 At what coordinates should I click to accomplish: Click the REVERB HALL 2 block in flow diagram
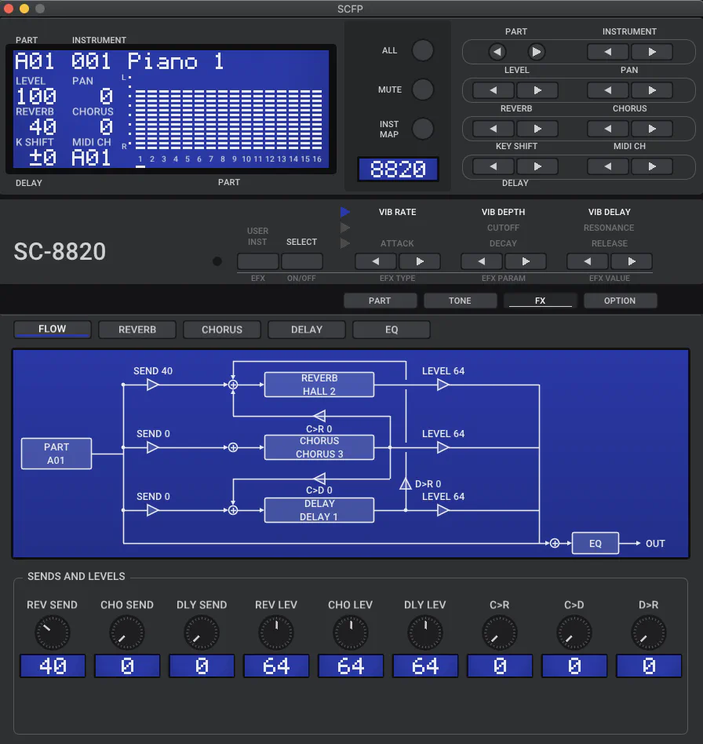[319, 385]
